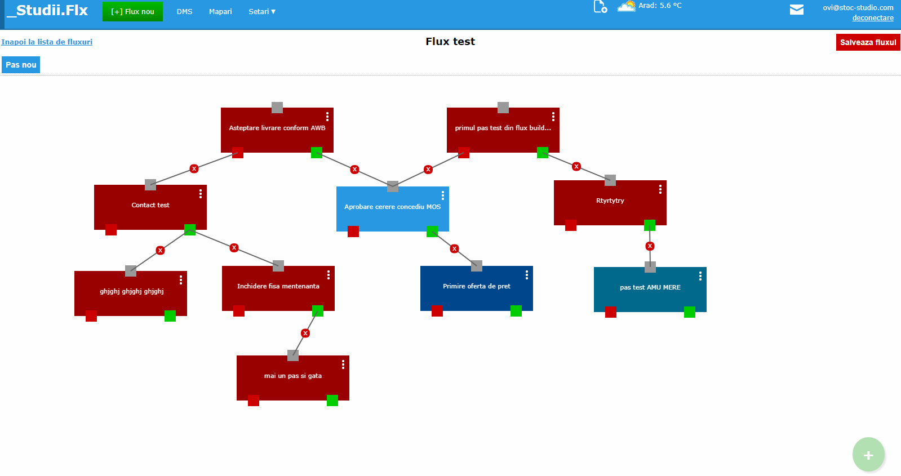The image size is (901, 476).
Task: Open options menu on Contact test node
Action: tap(201, 194)
